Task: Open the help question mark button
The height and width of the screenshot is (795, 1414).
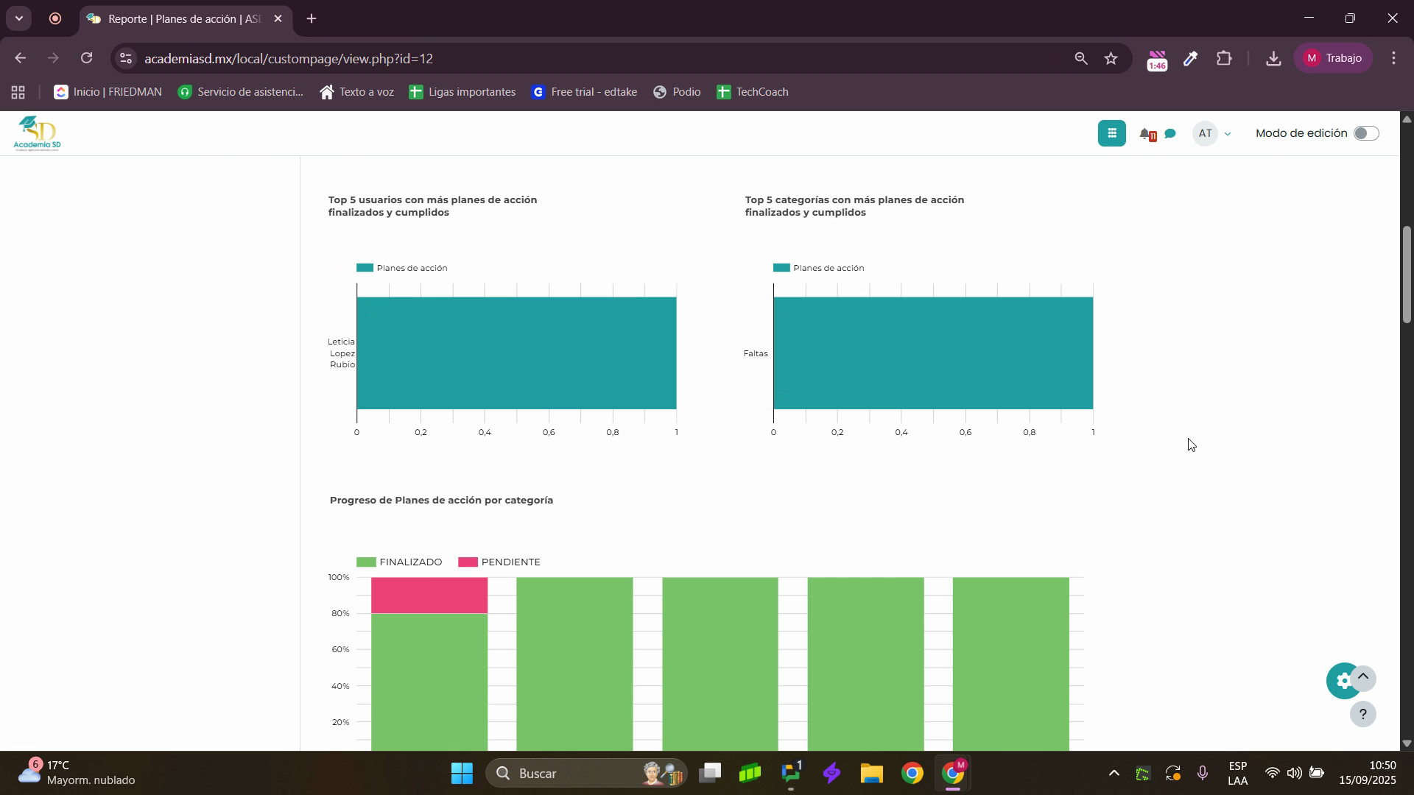Action: pyautogui.click(x=1362, y=714)
